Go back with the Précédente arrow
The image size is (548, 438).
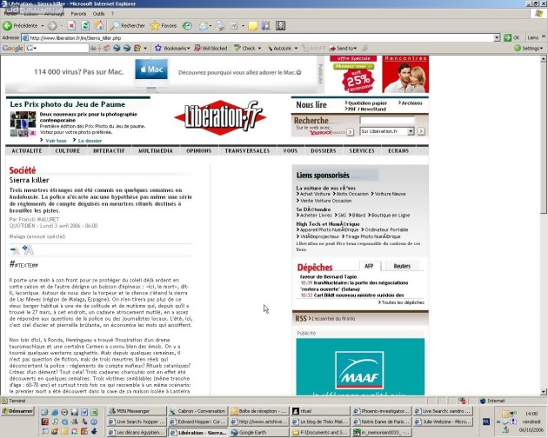point(20,25)
